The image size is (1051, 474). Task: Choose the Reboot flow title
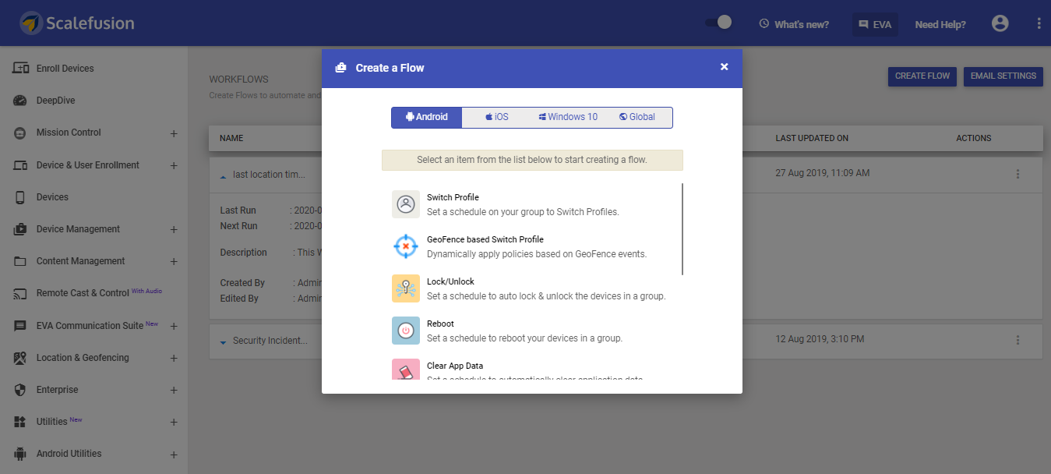click(x=440, y=324)
